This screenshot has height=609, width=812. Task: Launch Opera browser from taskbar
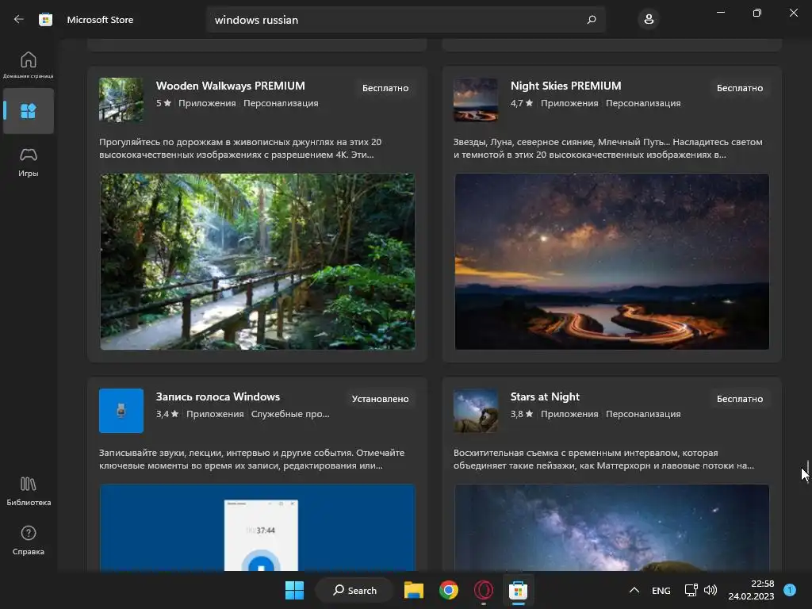tap(483, 590)
